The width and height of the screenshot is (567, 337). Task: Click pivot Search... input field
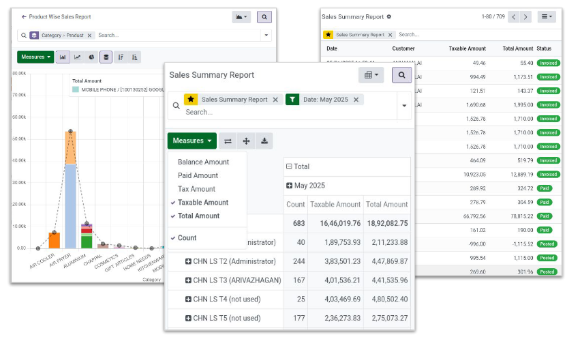(x=289, y=112)
